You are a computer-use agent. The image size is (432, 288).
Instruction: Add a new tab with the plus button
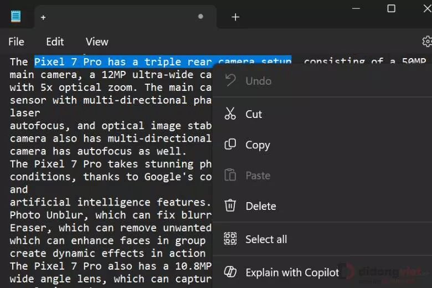[235, 17]
